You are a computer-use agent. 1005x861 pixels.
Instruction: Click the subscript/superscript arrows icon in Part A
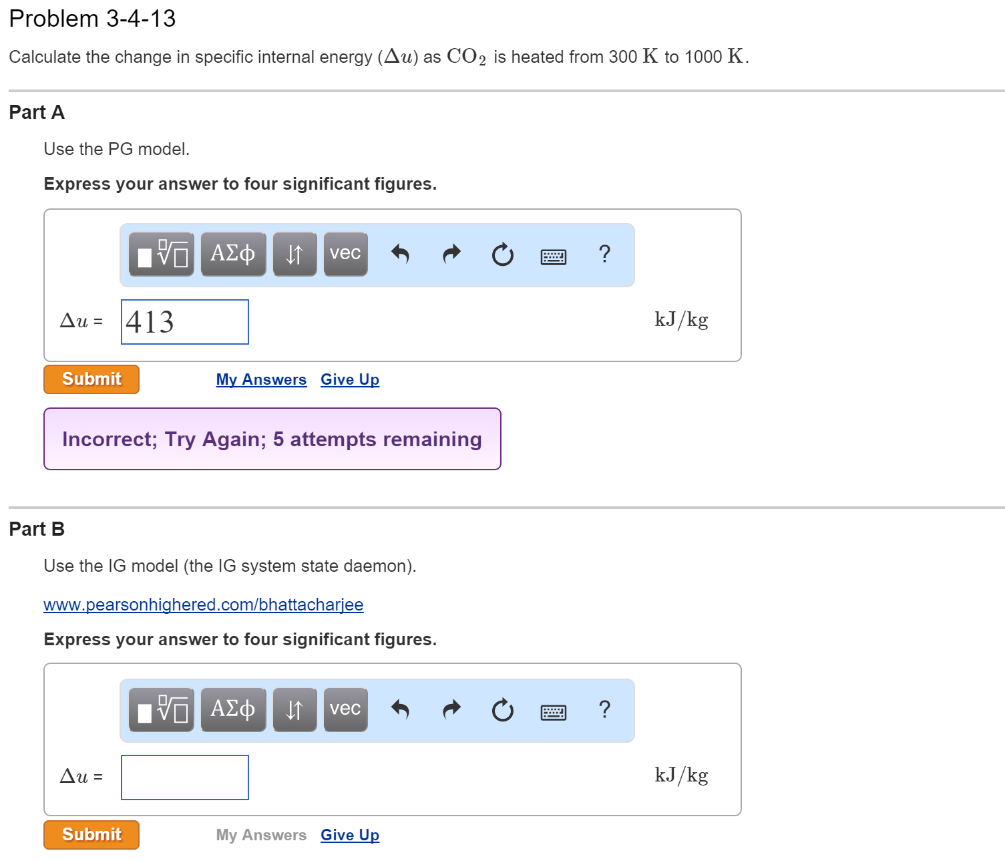[x=294, y=254]
